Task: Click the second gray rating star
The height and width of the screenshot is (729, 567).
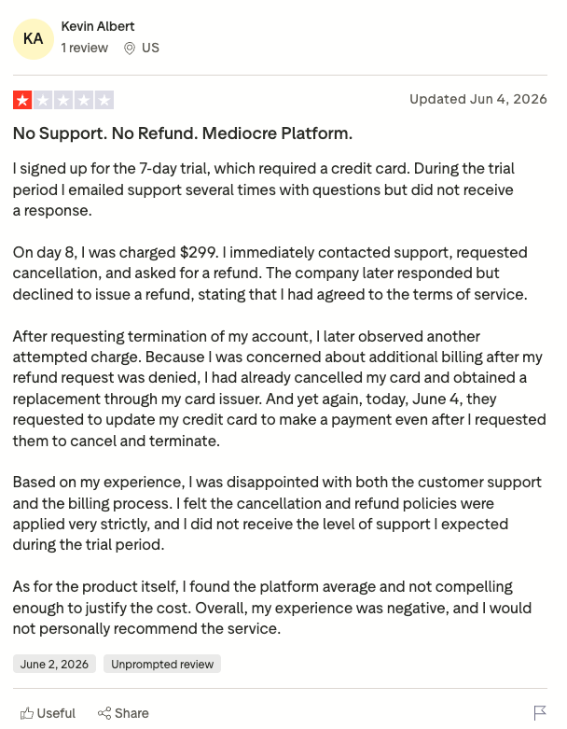Action: click(43, 100)
